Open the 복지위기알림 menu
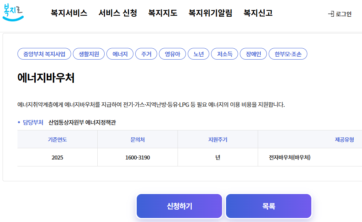The height and width of the screenshot is (222, 362). point(210,13)
